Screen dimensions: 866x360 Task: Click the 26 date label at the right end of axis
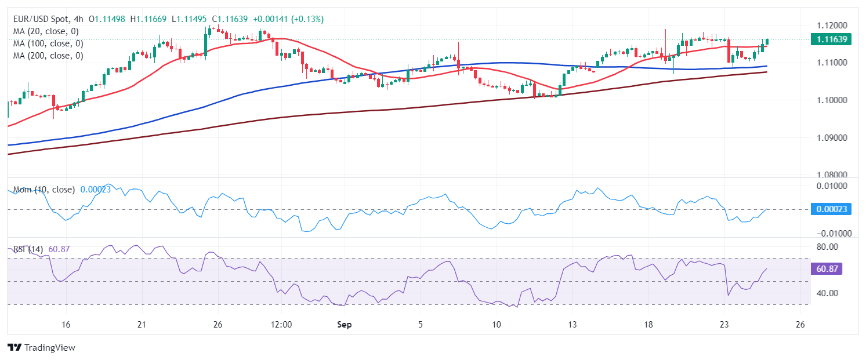tap(800, 325)
